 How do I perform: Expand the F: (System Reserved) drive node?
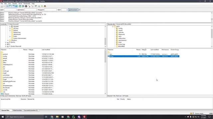pos(6,46)
